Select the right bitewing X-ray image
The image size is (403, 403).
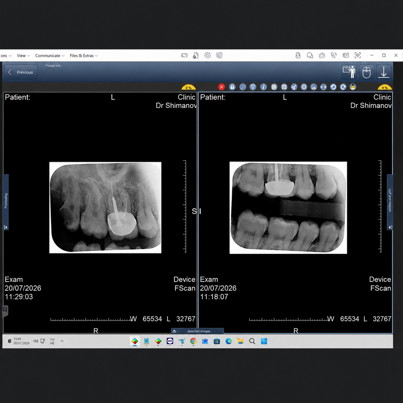[288, 208]
